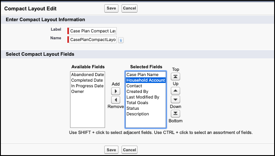Select Created By in Selected Fields

click(146, 92)
